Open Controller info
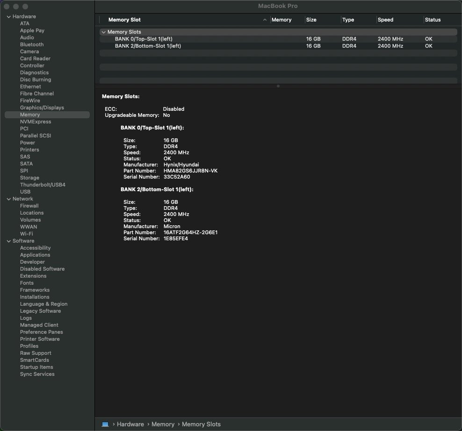 [x=32, y=66]
